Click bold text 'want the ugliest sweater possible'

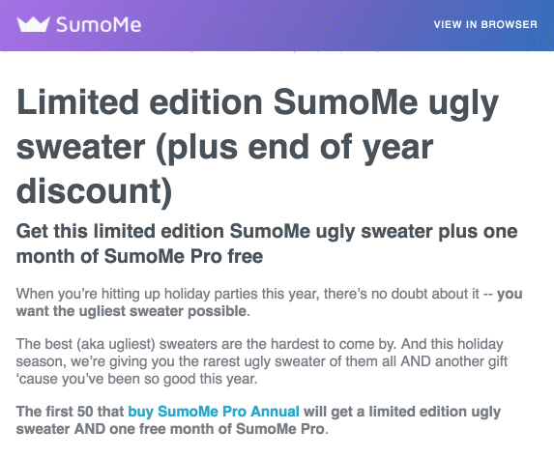pyautogui.click(x=131, y=311)
